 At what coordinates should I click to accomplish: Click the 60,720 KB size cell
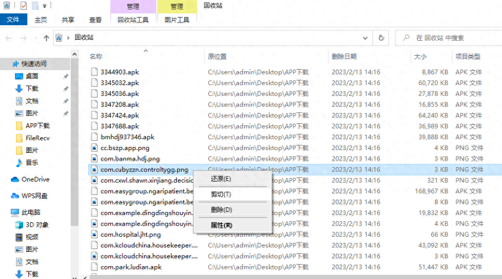433,83
